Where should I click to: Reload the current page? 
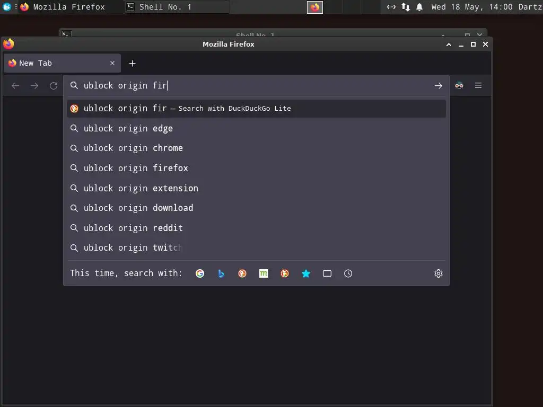point(54,85)
